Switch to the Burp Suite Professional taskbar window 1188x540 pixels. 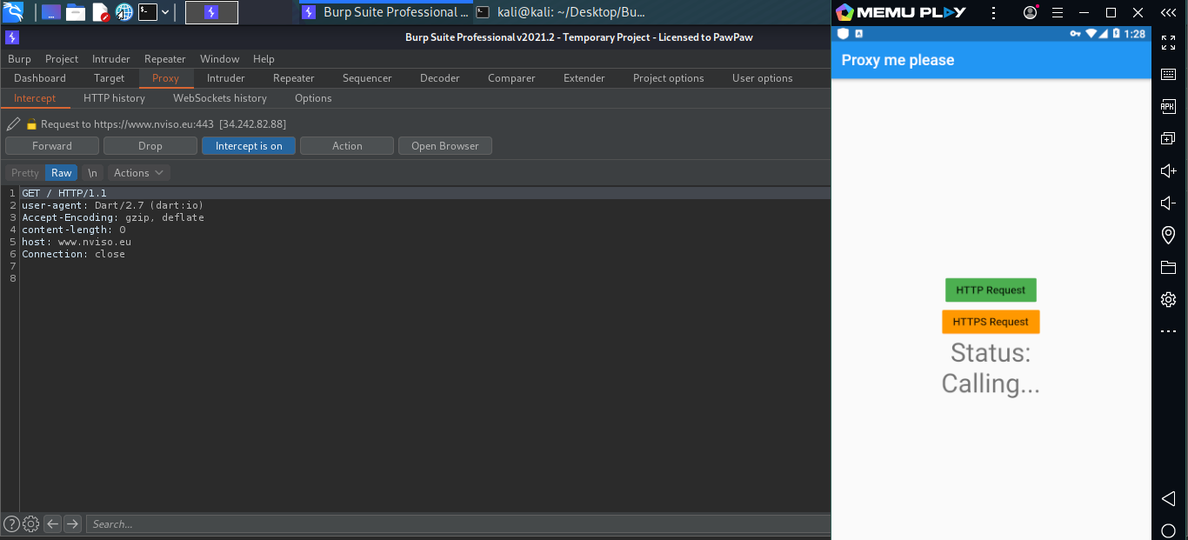pyautogui.click(x=384, y=12)
